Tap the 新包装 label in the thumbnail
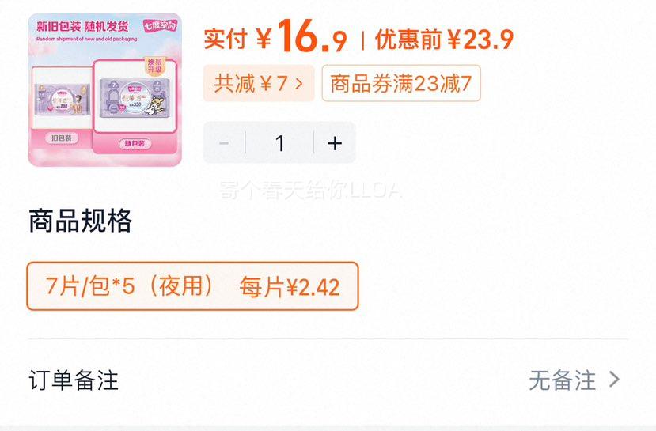This screenshot has width=656, height=431. tap(135, 143)
